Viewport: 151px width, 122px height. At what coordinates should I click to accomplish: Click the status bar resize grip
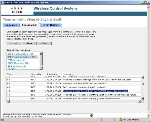[x=149, y=120]
